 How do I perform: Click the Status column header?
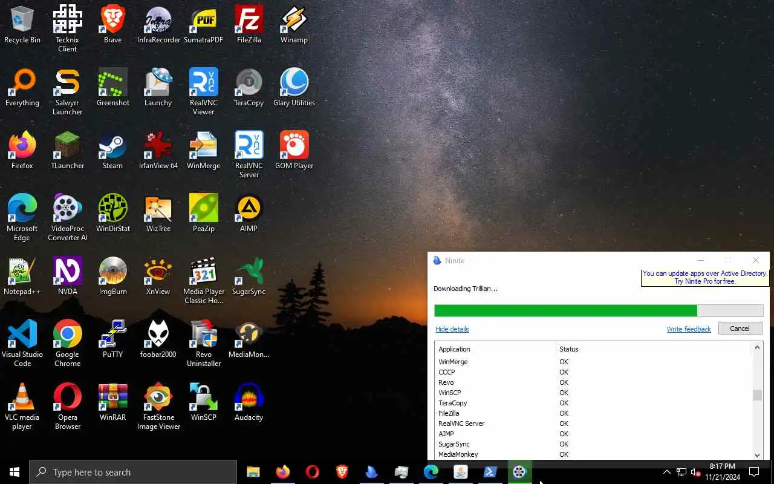point(654,349)
